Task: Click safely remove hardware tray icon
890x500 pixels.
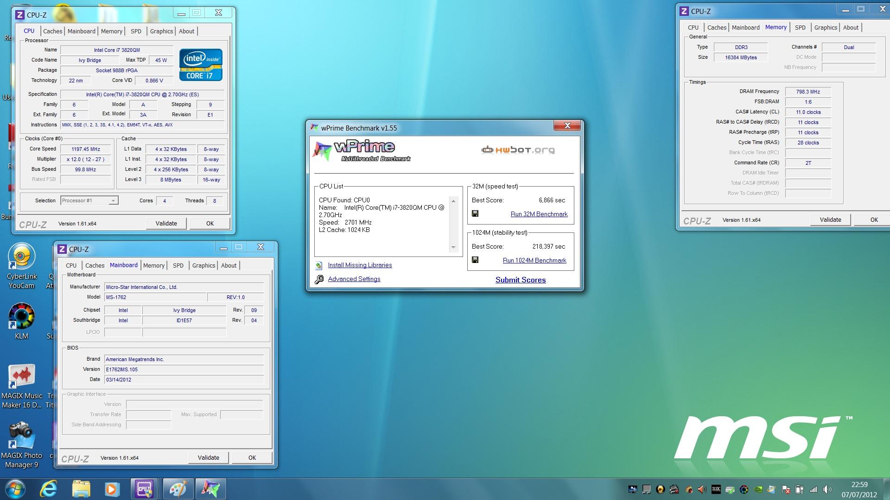Action: pos(730,490)
